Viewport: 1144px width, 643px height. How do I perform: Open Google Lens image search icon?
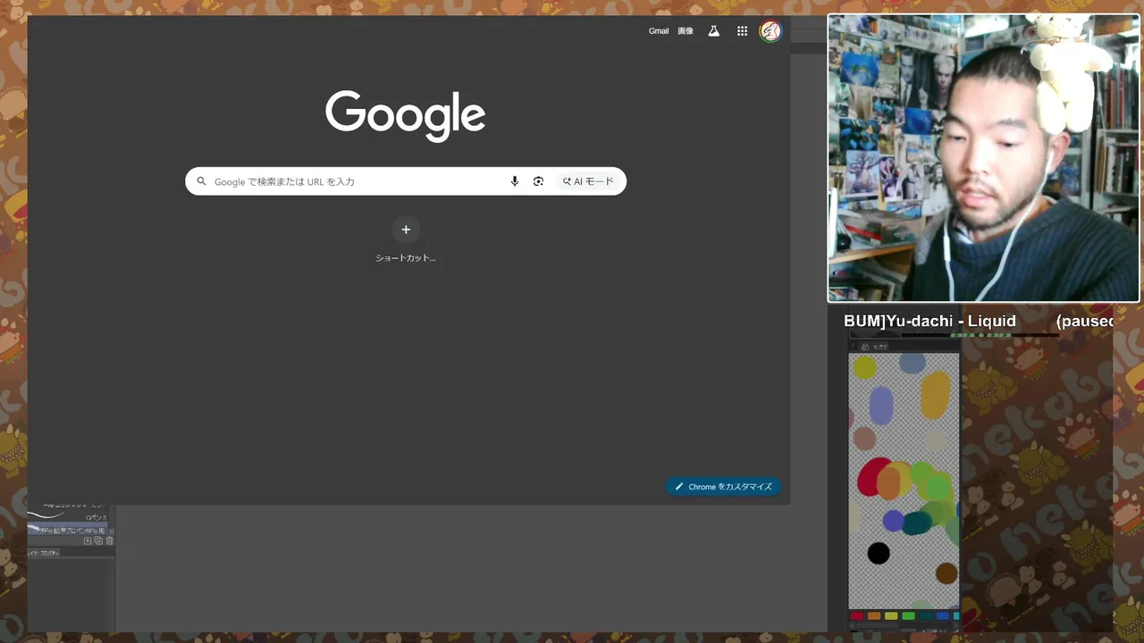[538, 181]
